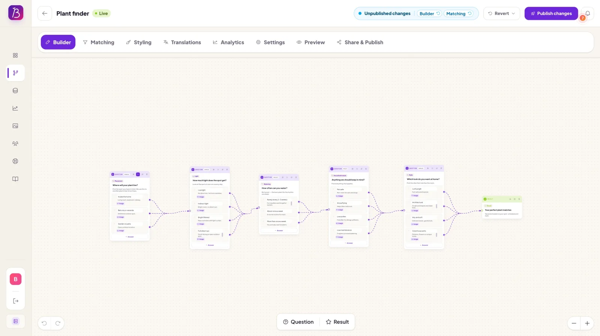This screenshot has width=600, height=336.
Task: Open the dashboard grid icon in sidebar
Action: pyautogui.click(x=15, y=55)
